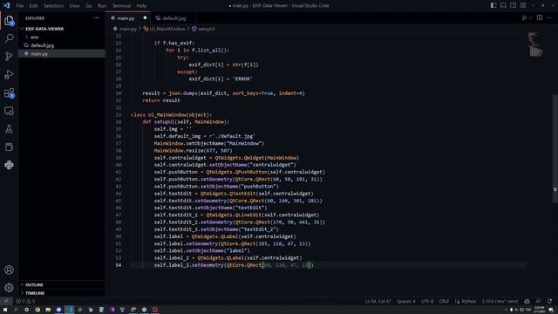Show hidden system tray icons chevron
This screenshot has width=558, height=314.
tap(506, 310)
